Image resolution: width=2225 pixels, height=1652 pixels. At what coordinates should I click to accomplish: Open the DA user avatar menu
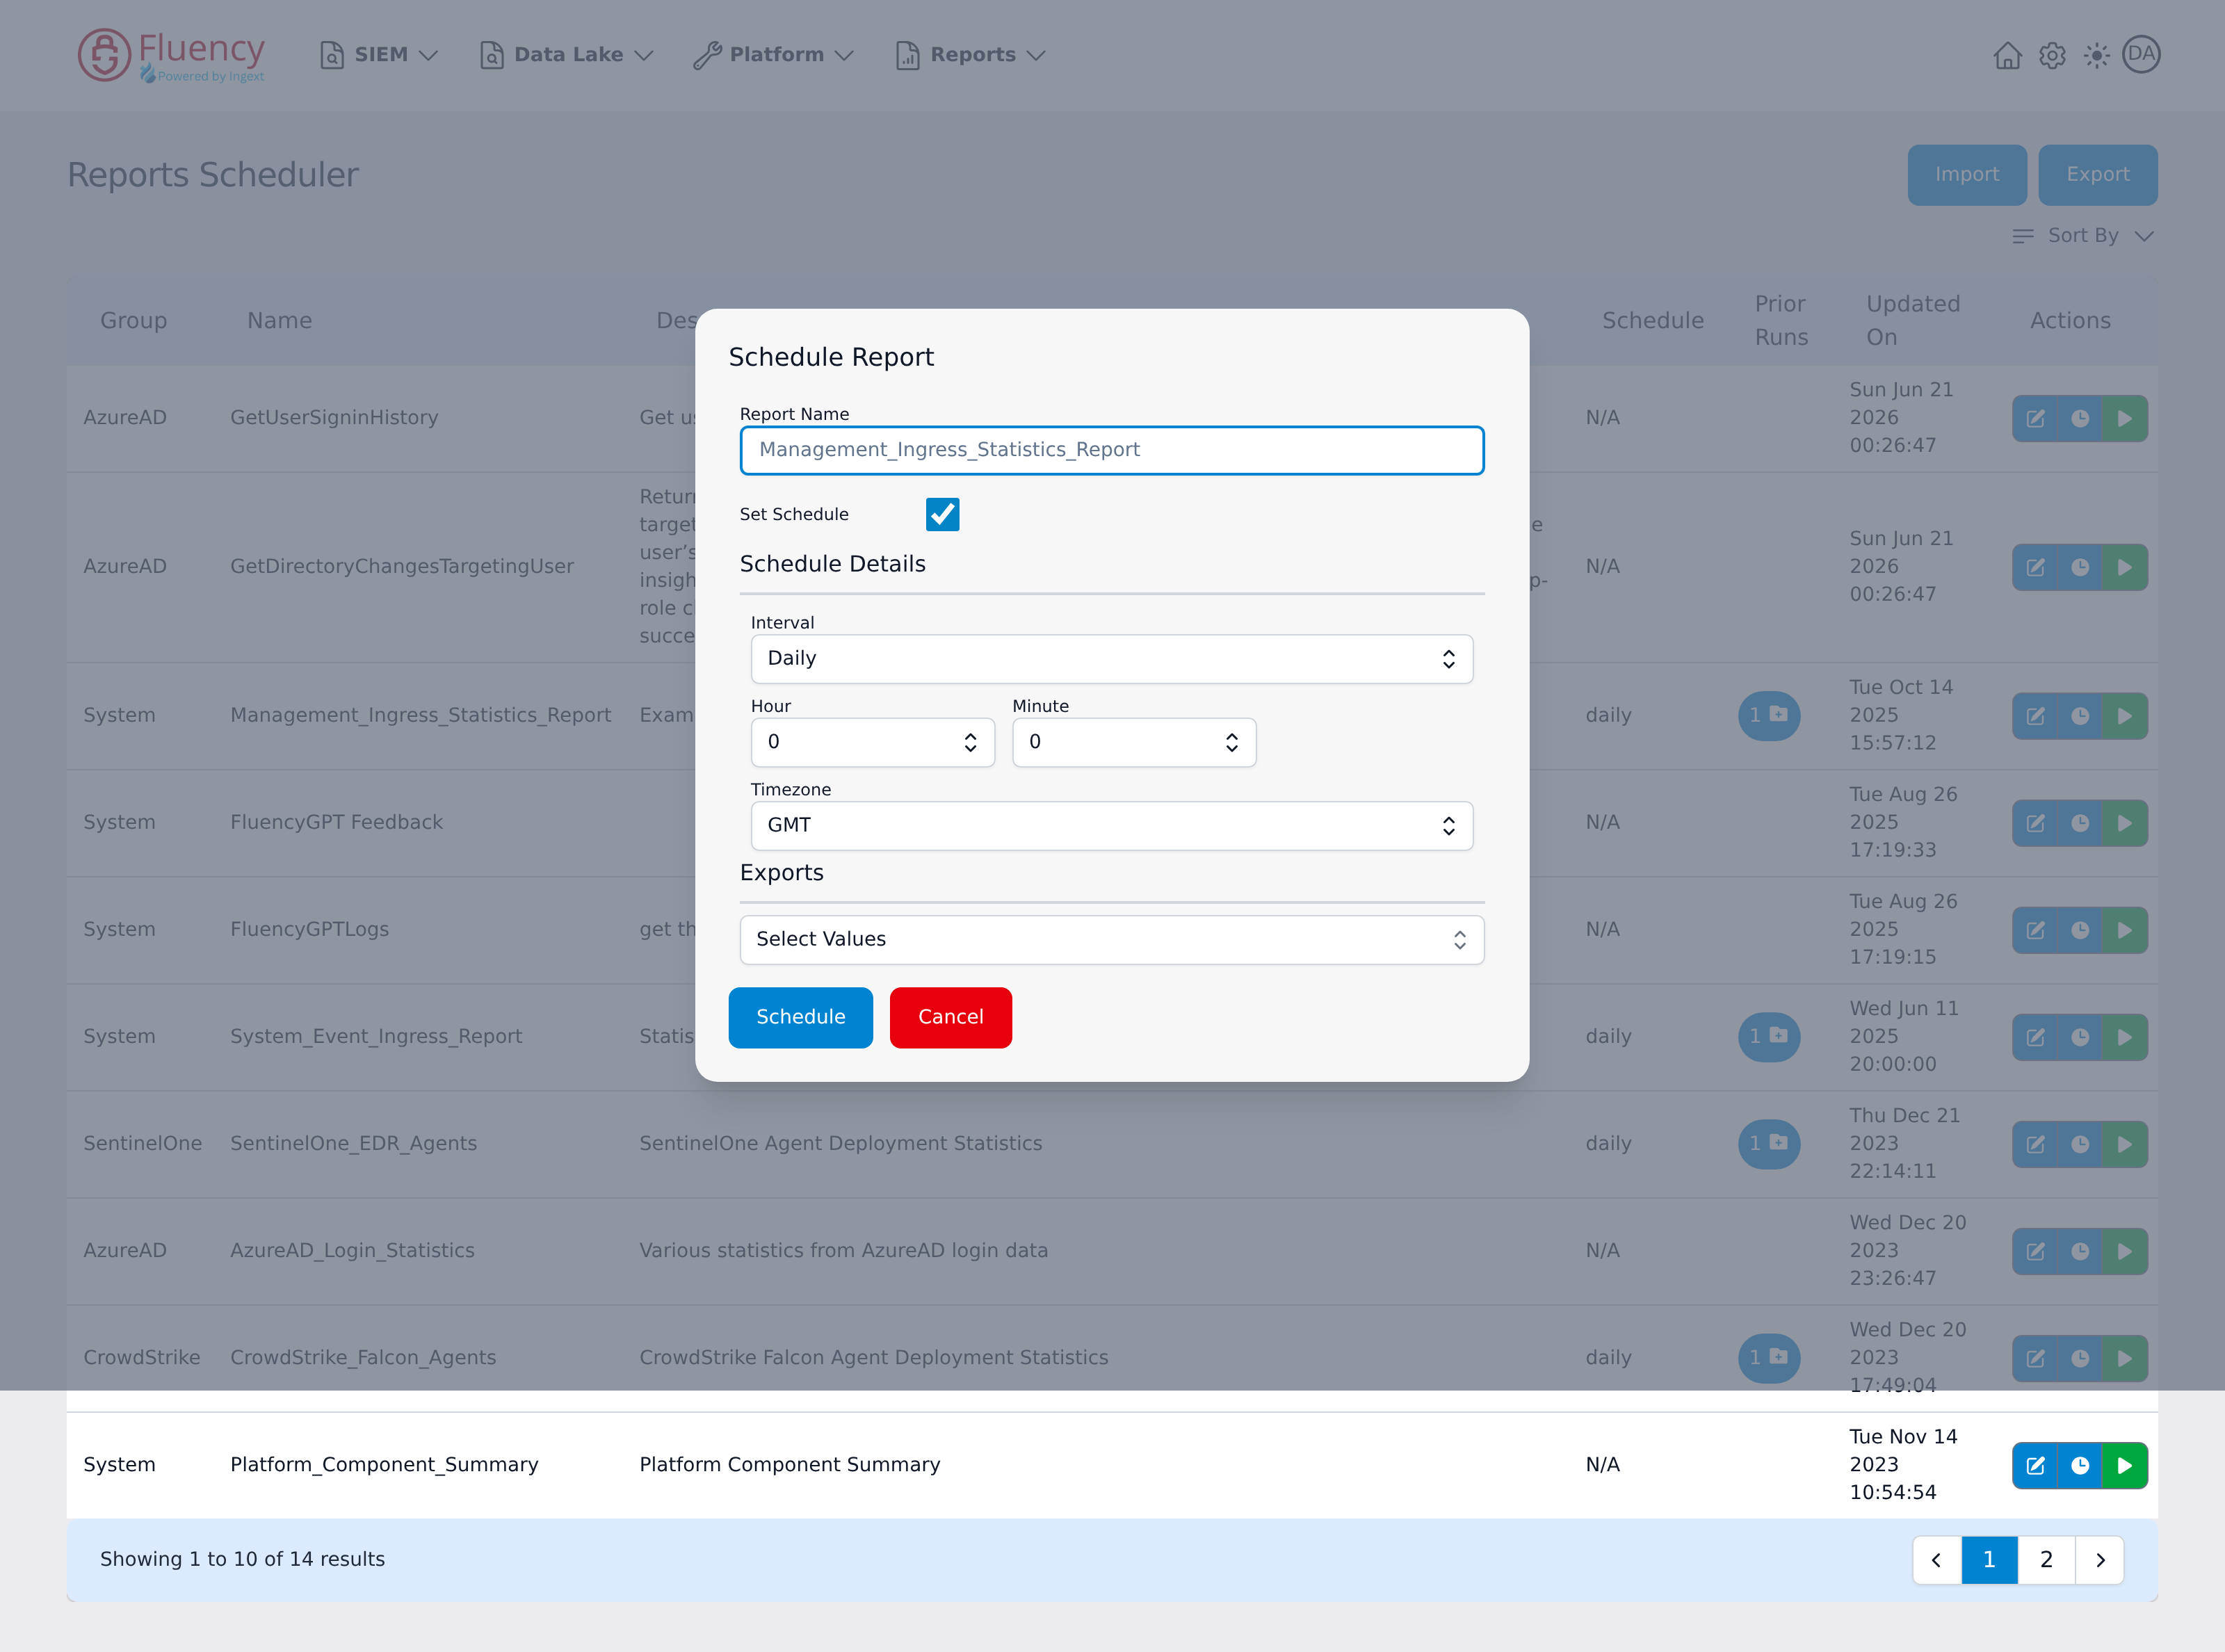point(2141,54)
